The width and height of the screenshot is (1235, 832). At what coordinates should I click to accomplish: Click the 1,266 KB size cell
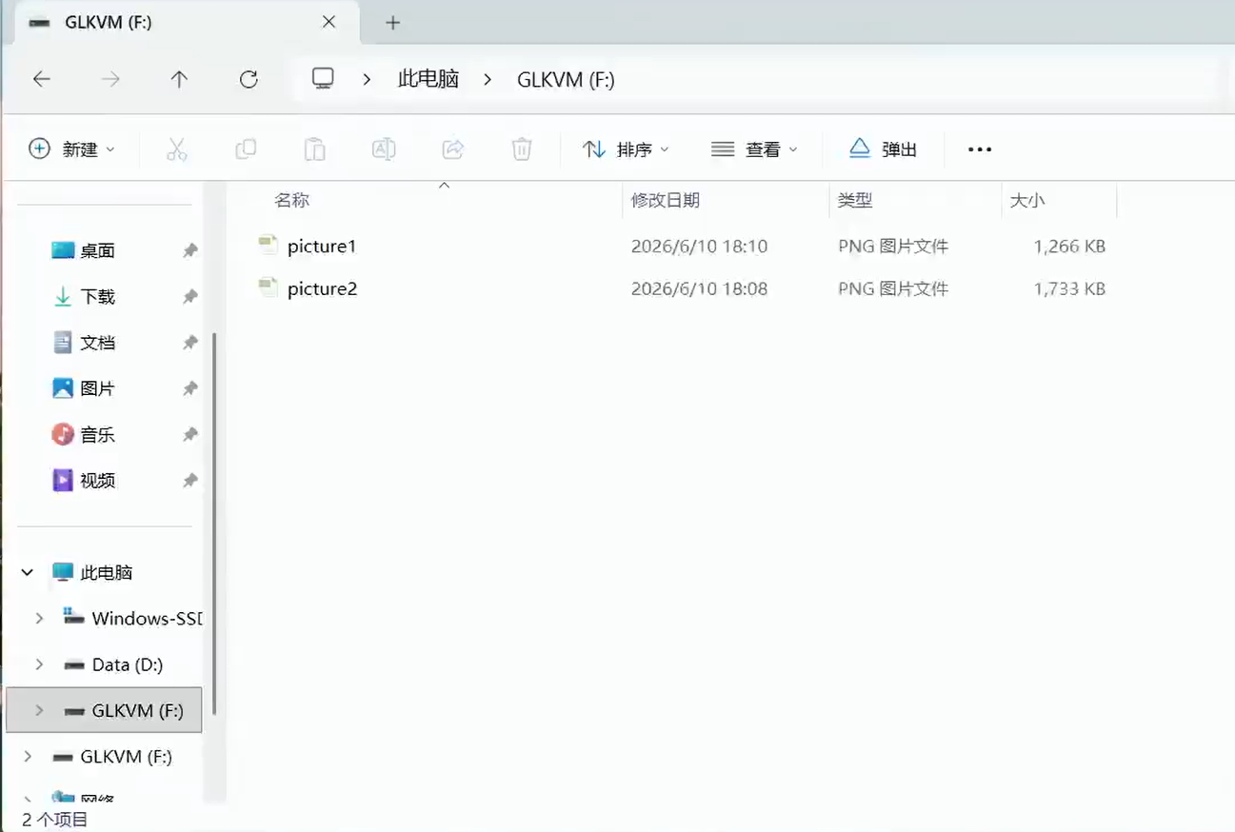click(1069, 247)
